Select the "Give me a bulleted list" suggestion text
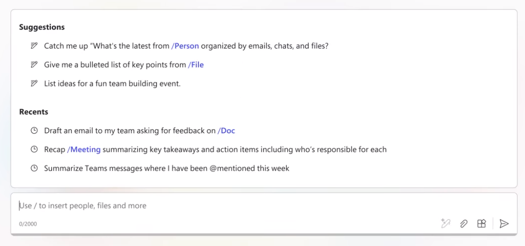Image resolution: width=525 pixels, height=246 pixels. click(x=115, y=65)
